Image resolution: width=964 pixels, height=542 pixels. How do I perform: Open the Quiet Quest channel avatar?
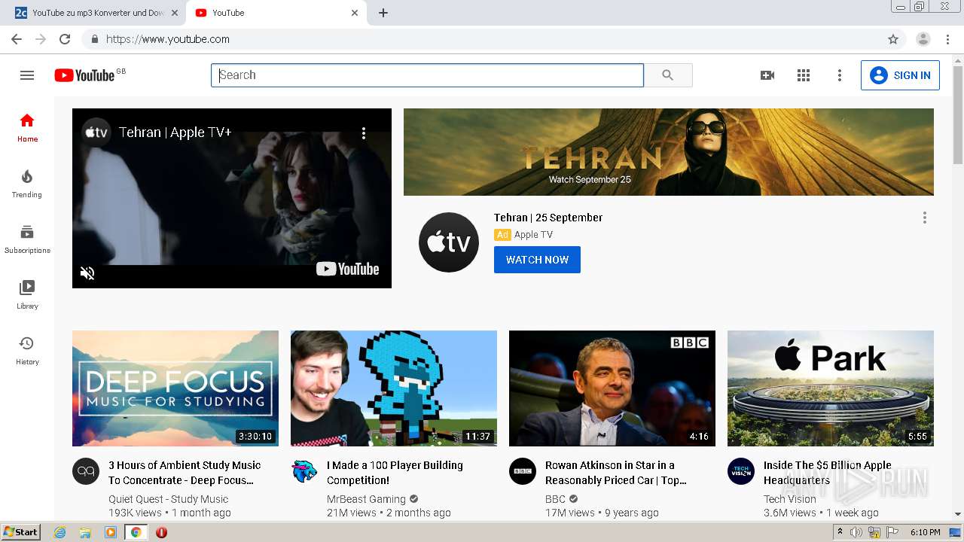click(86, 471)
